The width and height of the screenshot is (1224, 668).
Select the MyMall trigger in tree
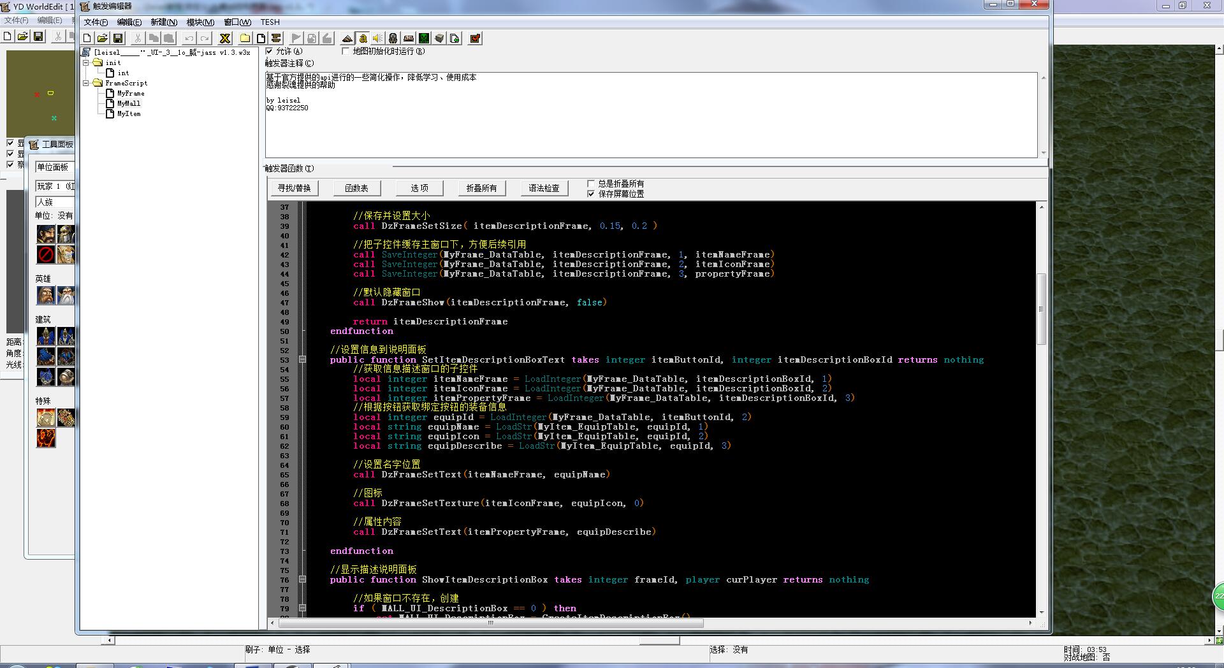[x=128, y=103]
